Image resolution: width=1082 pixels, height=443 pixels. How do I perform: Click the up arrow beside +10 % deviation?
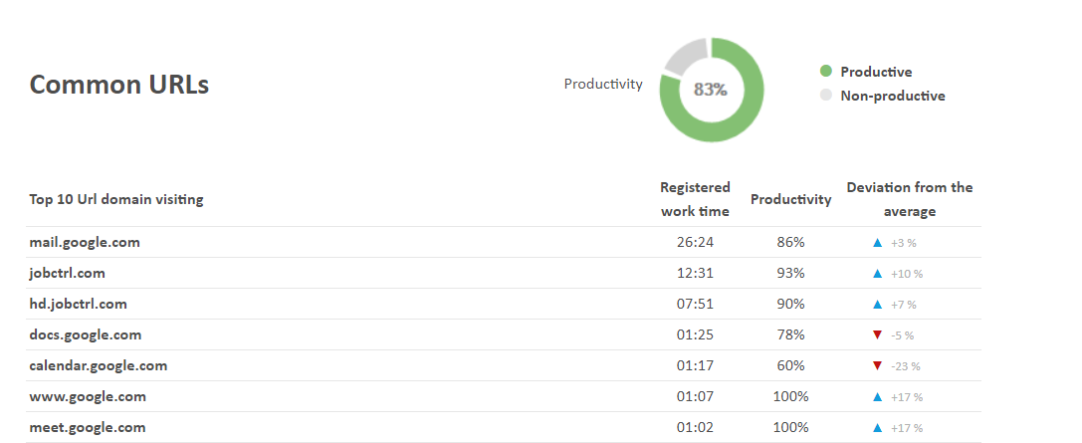point(877,273)
